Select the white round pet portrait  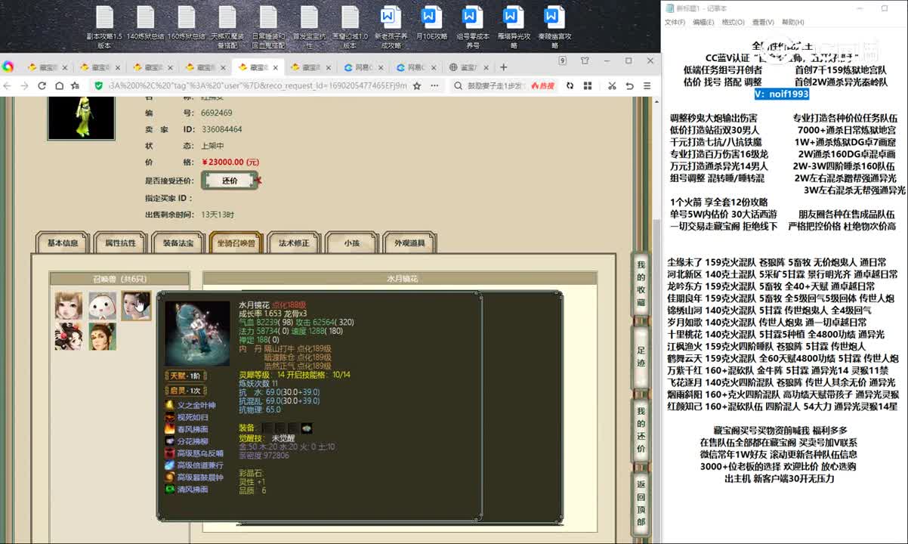103,306
